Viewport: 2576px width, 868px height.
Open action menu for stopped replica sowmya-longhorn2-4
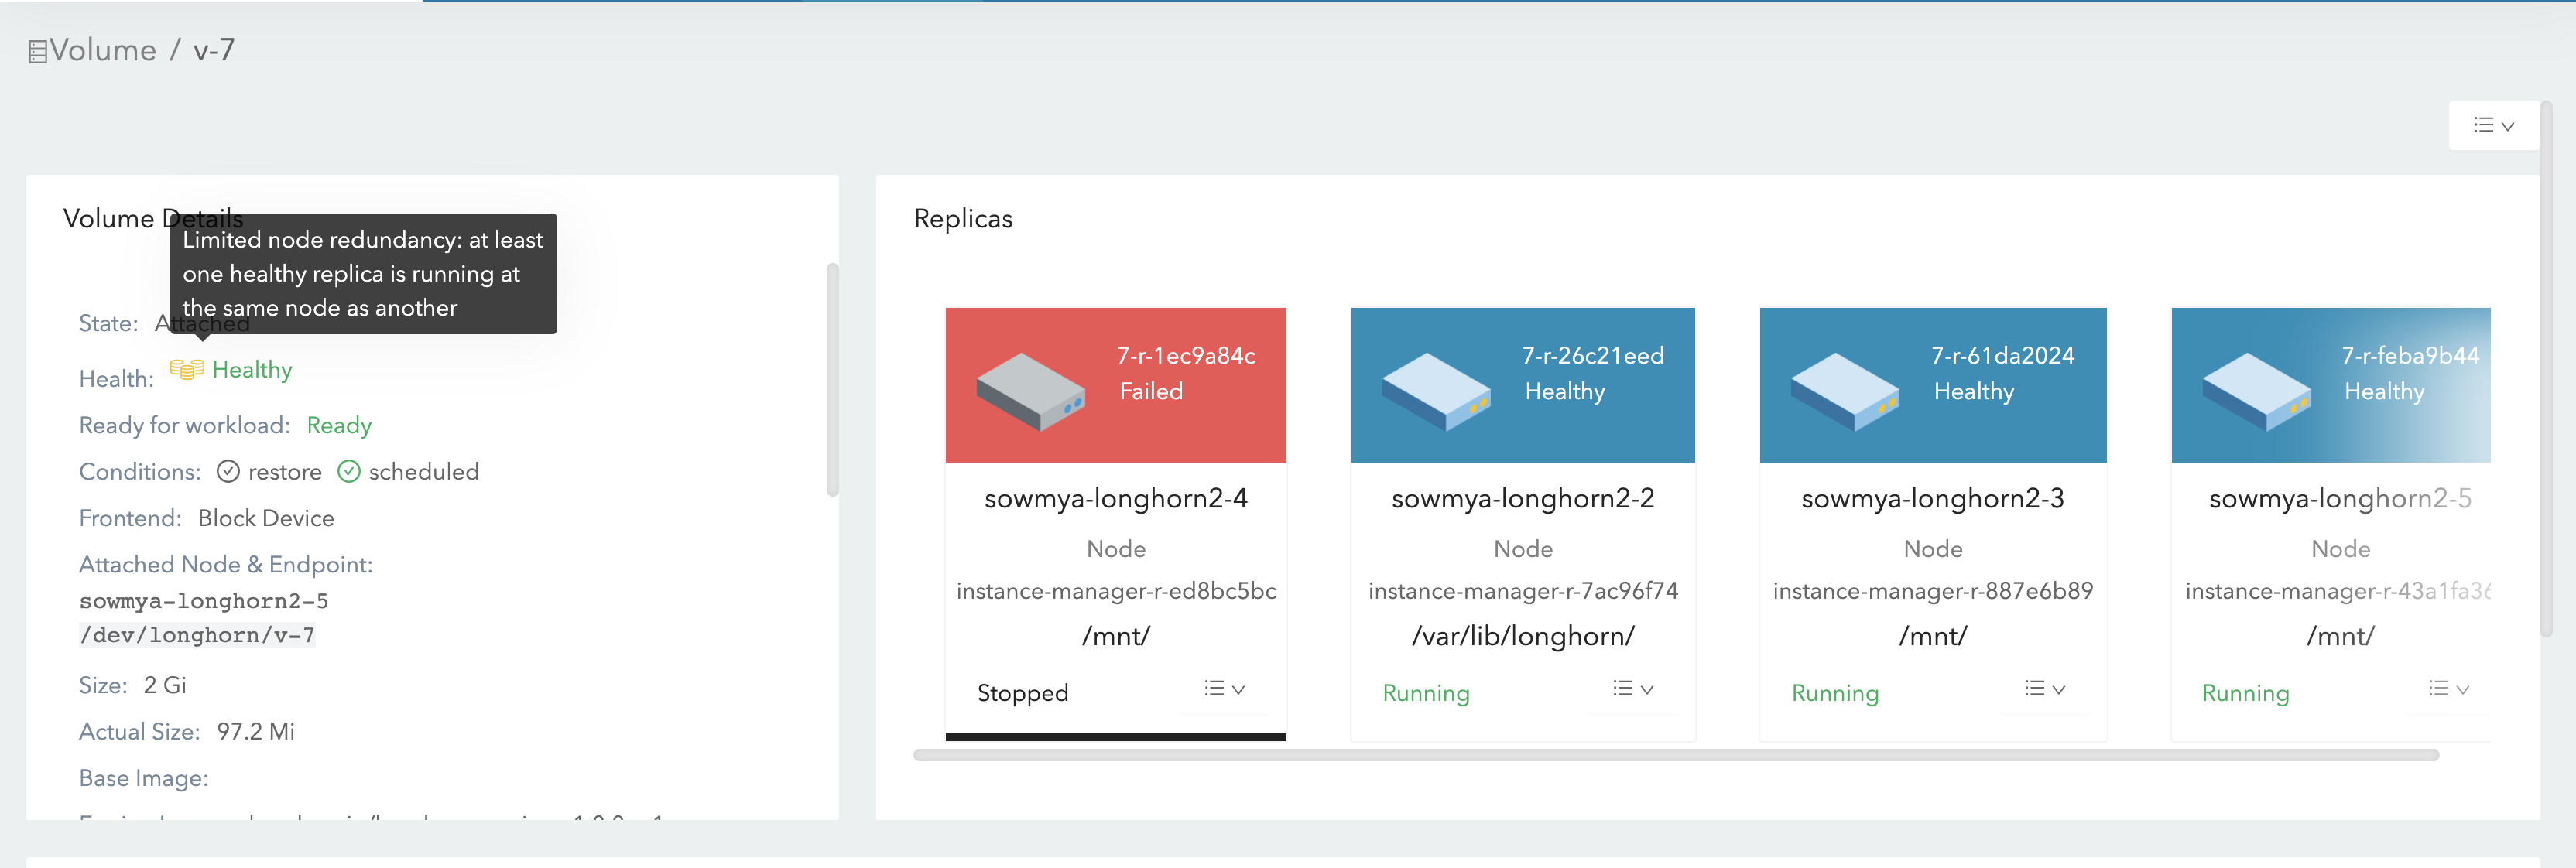coord(1224,689)
